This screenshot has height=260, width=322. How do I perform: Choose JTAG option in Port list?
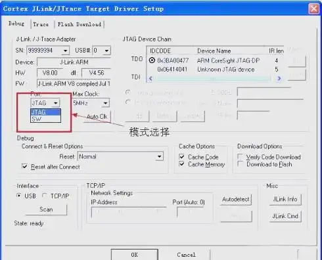click(x=45, y=112)
